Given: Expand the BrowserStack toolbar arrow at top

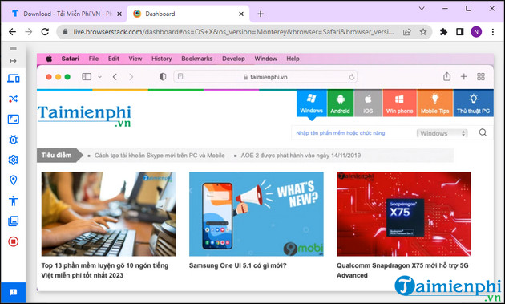Looking at the screenshot, I should pos(13,61).
